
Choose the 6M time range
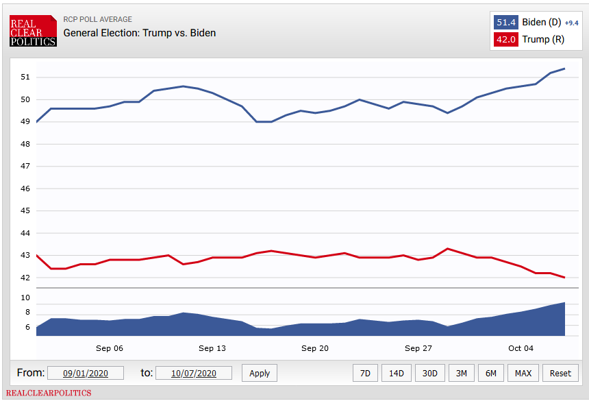[490, 373]
